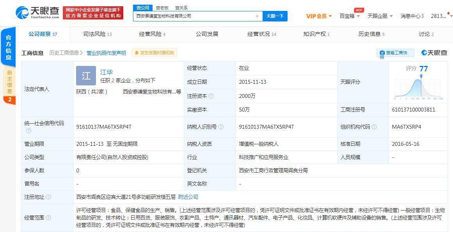Screen dimensions: 453x232
Task: Click the 注册资本 value 2000万
Action: tap(247, 96)
